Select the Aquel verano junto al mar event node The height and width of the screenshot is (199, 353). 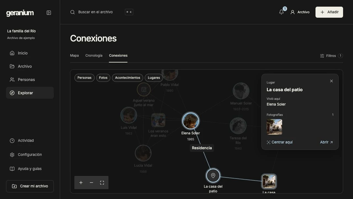144,89
